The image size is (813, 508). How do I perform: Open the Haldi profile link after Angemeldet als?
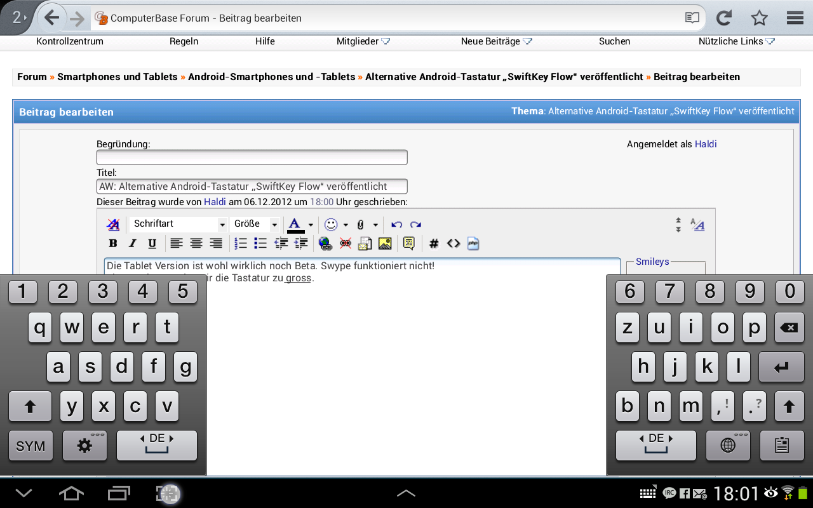(706, 144)
